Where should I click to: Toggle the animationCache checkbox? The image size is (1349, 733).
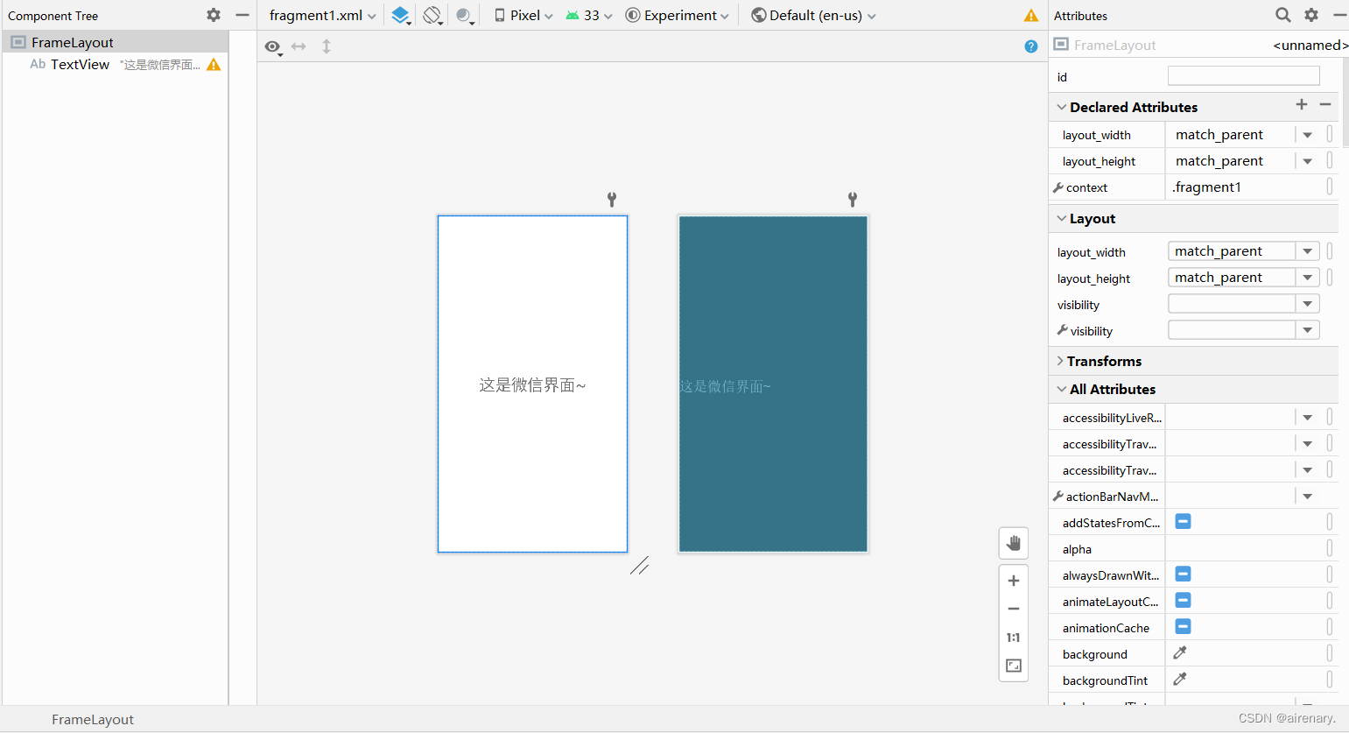pos(1183,627)
